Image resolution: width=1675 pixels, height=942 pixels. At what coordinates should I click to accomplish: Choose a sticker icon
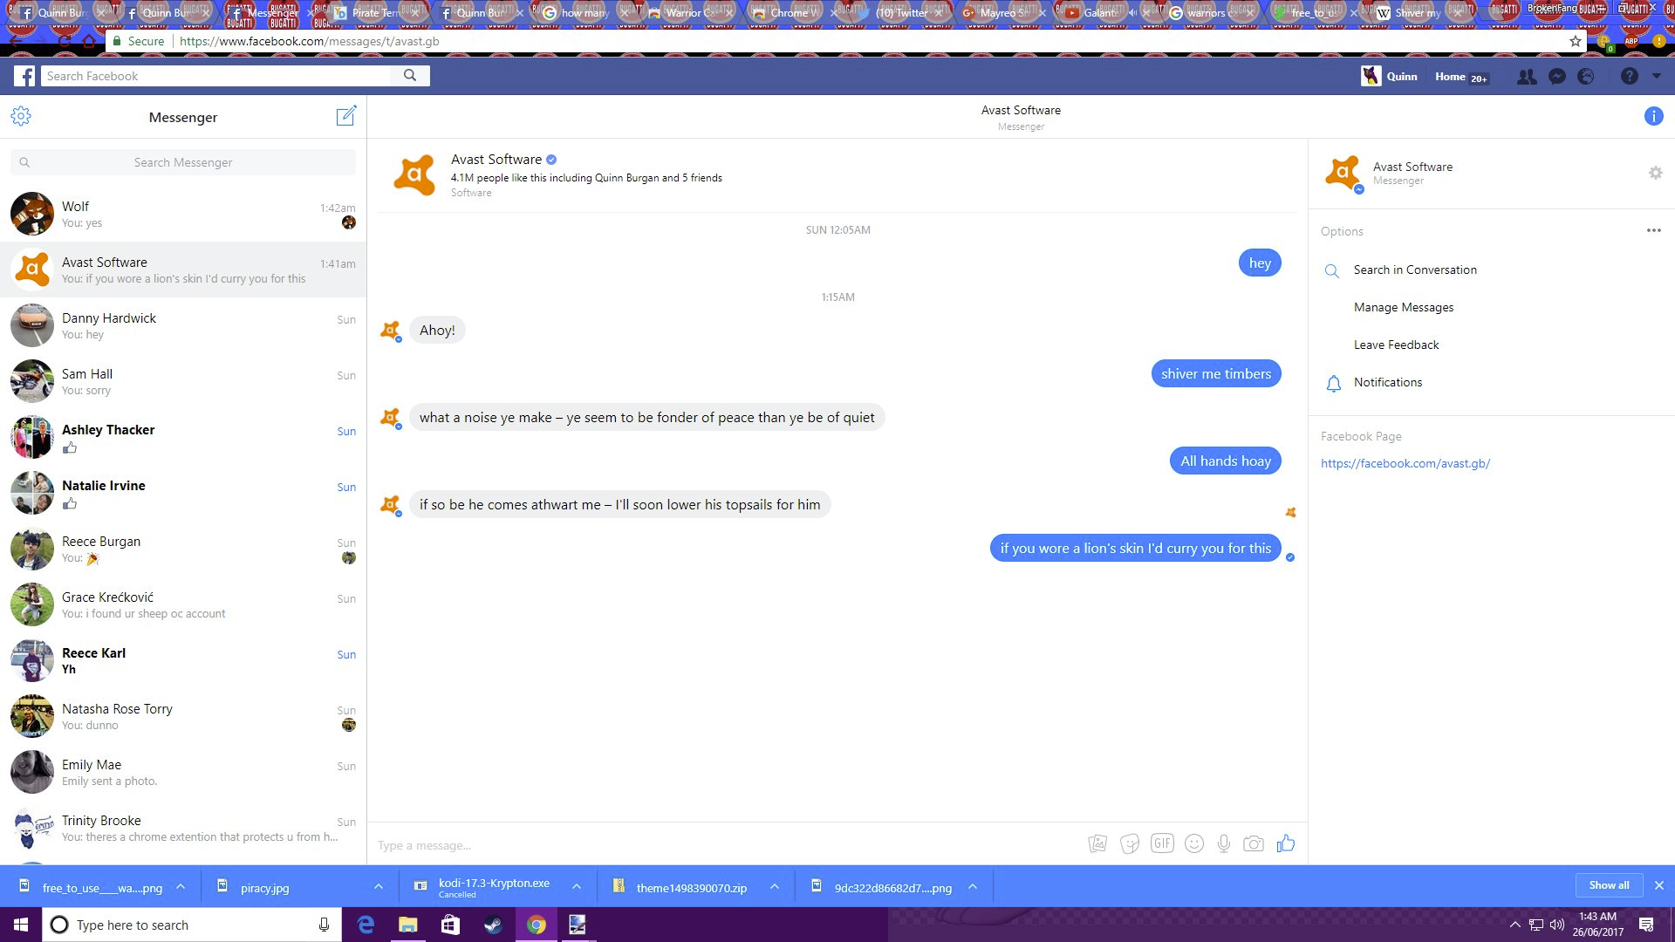(1130, 843)
